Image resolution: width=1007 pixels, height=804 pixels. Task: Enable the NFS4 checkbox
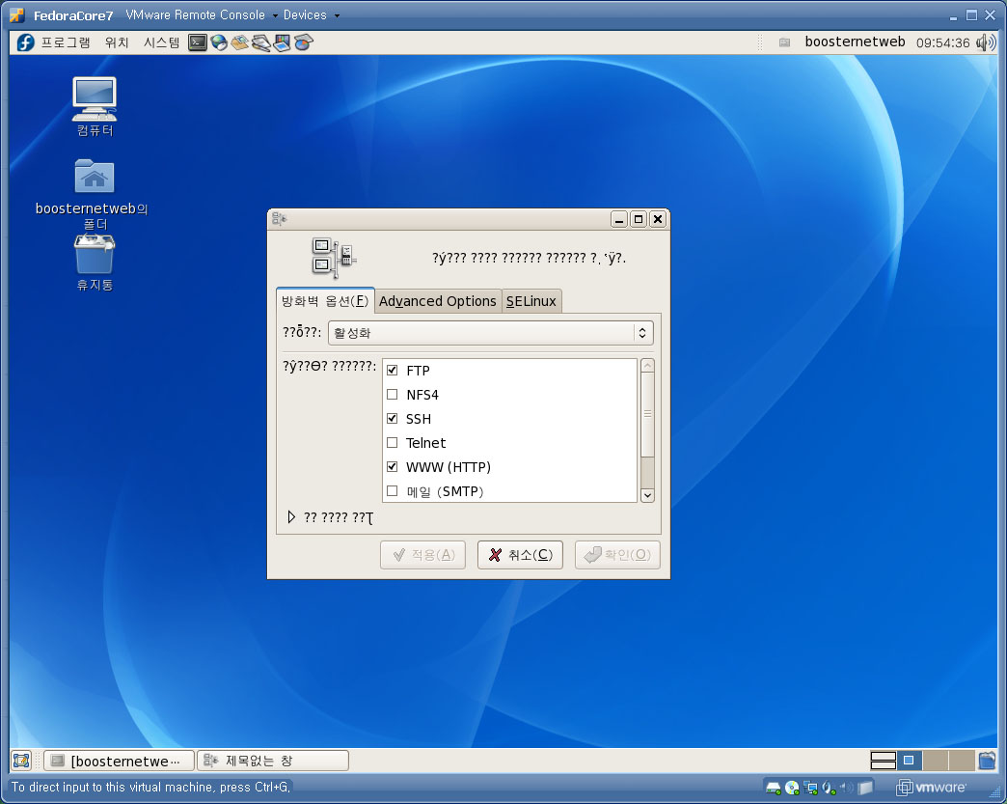click(393, 395)
